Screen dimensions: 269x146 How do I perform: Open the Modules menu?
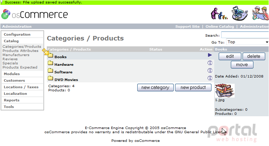pos(22,74)
